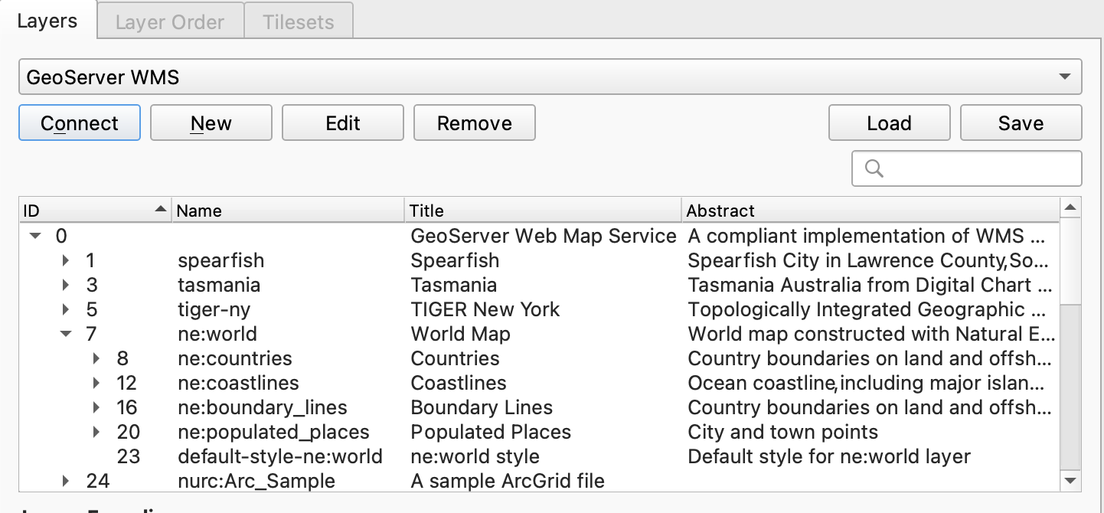Expand the tasmania layer node
Viewport: 1104px width, 513px height.
(x=67, y=285)
